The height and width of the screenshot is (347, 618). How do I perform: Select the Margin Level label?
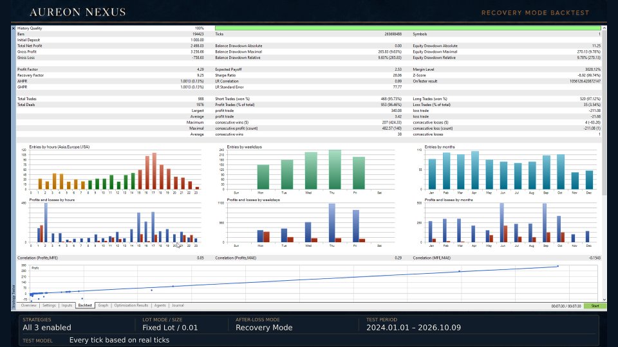424,69
